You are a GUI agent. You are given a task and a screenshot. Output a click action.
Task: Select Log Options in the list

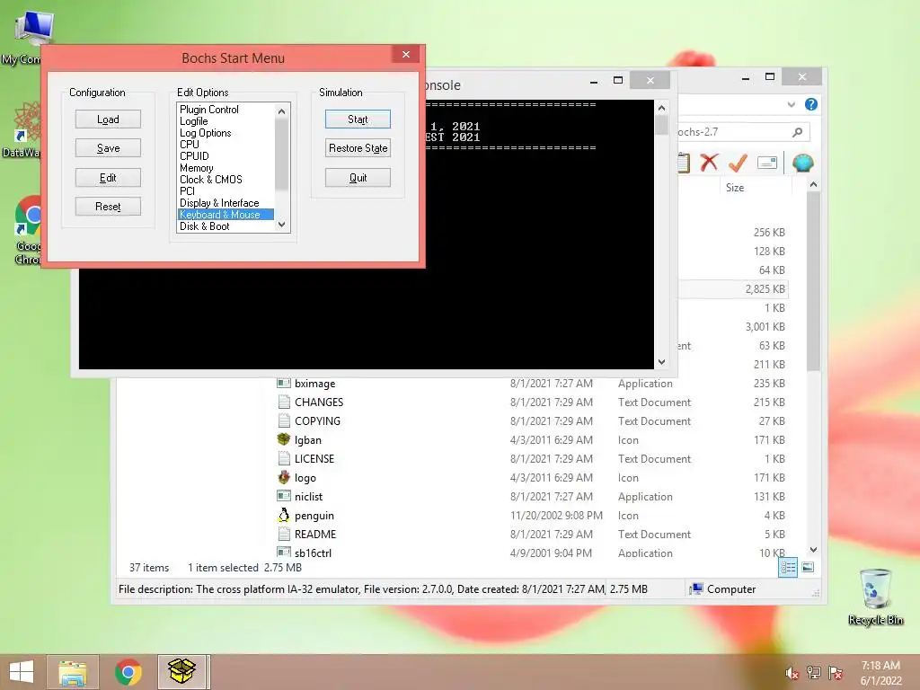point(206,133)
